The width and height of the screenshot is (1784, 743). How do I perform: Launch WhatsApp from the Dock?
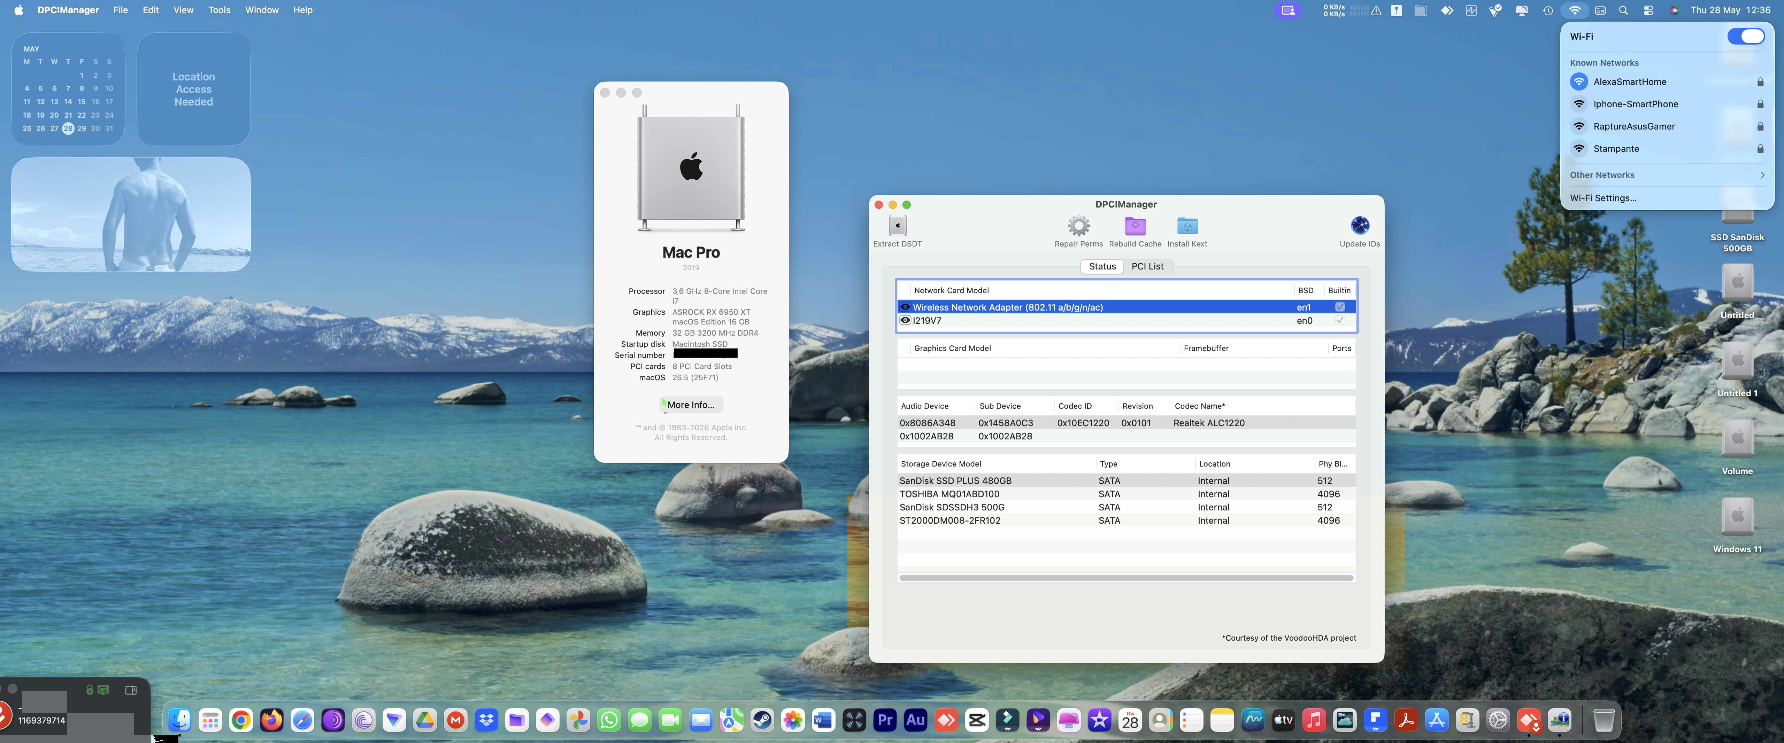[x=609, y=720]
